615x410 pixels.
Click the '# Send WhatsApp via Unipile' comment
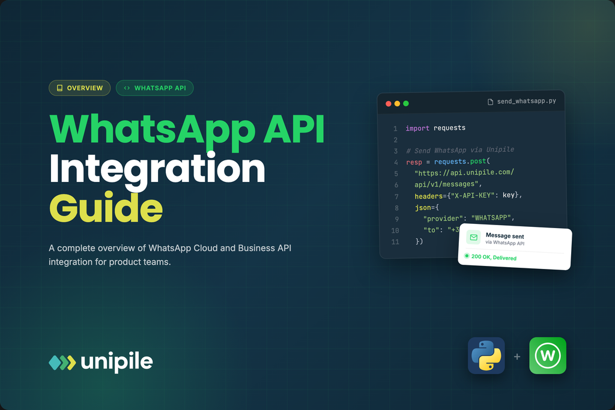click(x=460, y=150)
